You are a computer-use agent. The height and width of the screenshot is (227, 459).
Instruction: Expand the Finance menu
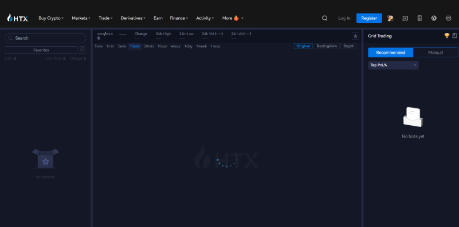[179, 18]
